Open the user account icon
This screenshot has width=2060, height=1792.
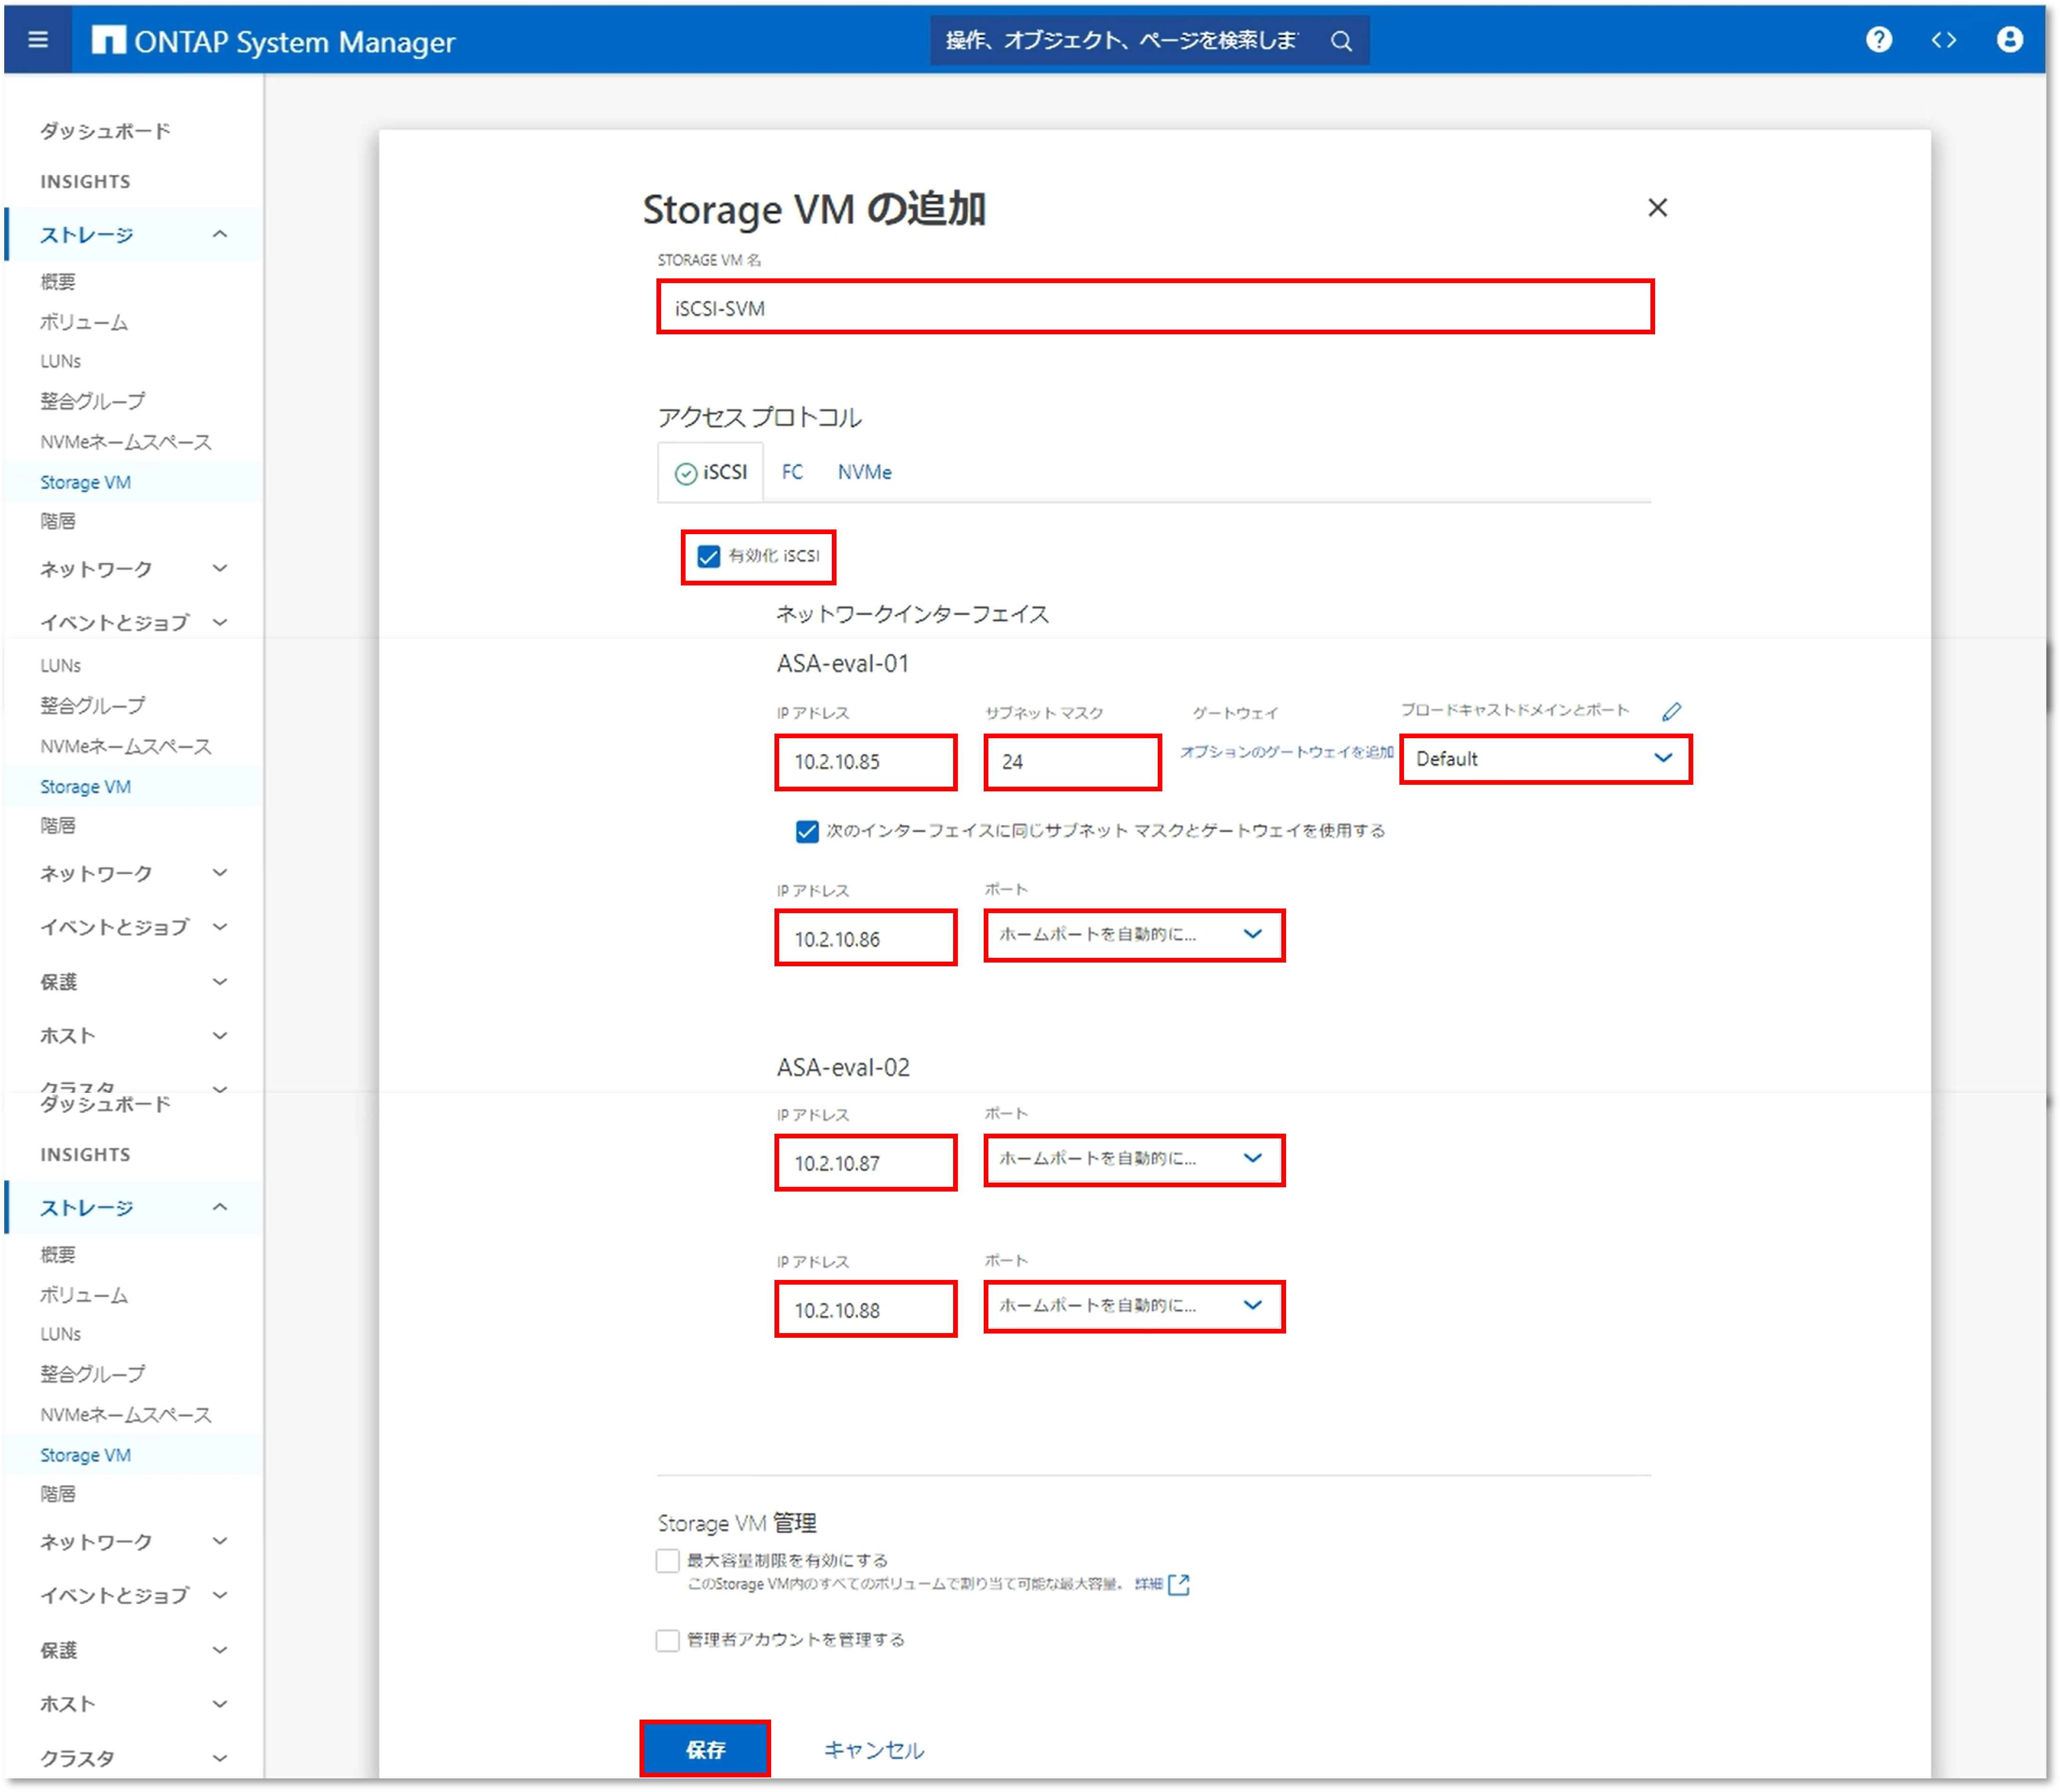pyautogui.click(x=2010, y=40)
